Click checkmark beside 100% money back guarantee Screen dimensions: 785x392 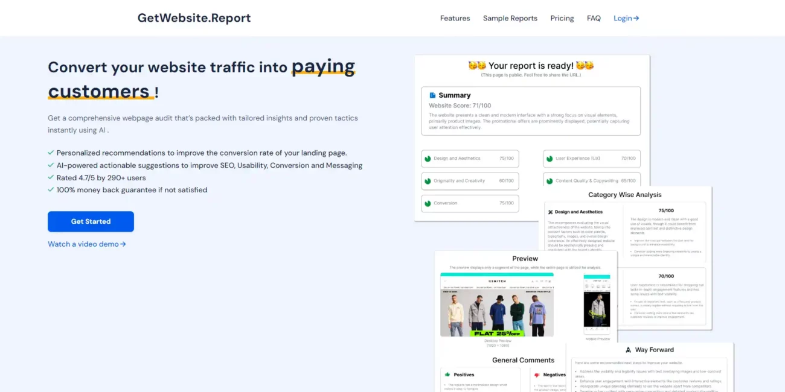(x=51, y=190)
